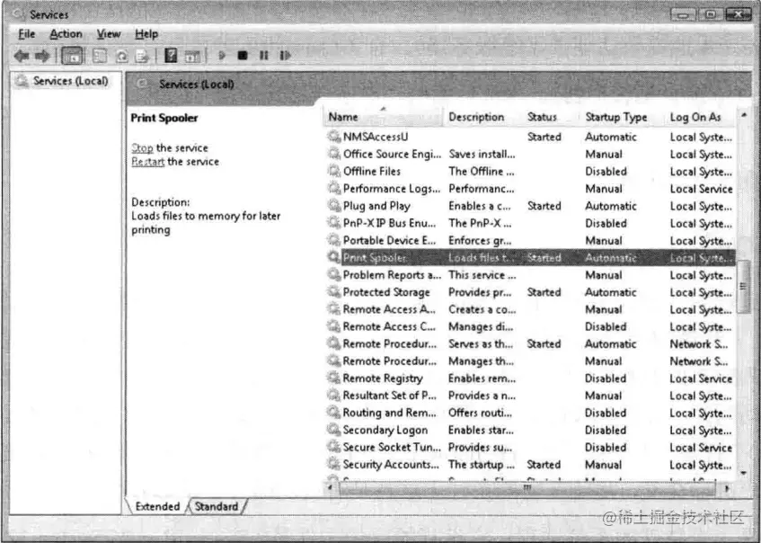The width and height of the screenshot is (761, 543).
Task: Click Disabled startup type of Offline Files
Action: tap(606, 172)
